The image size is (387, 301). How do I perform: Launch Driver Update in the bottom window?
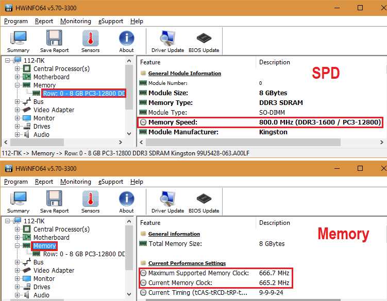pyautogui.click(x=167, y=202)
